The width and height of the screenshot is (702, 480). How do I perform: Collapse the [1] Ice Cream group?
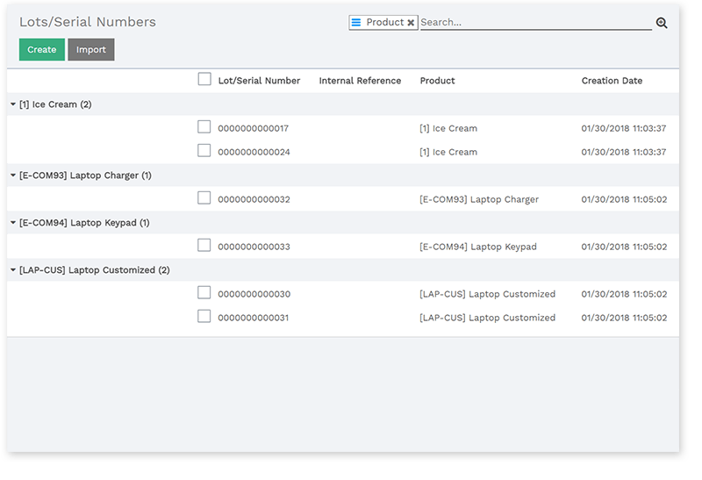[x=54, y=104]
